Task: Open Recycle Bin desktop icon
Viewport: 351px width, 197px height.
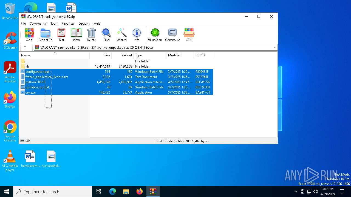Action: (10, 11)
